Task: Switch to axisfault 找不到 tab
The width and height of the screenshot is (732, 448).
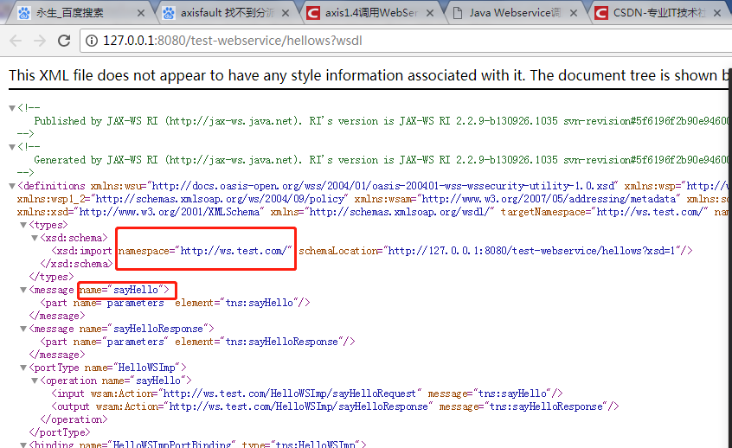Action: coord(228,13)
